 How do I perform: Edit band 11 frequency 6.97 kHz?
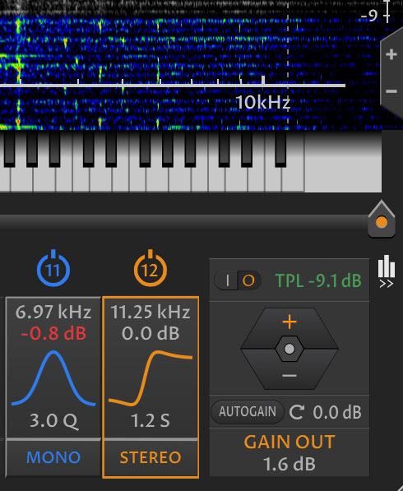coord(53,312)
